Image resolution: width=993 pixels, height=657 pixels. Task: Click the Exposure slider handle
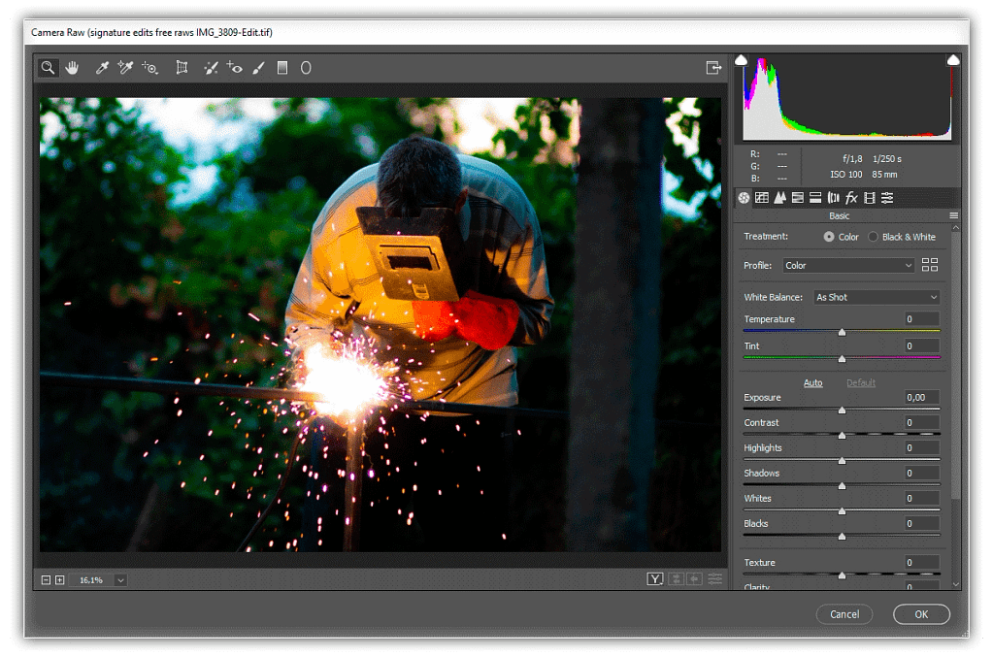pos(842,411)
